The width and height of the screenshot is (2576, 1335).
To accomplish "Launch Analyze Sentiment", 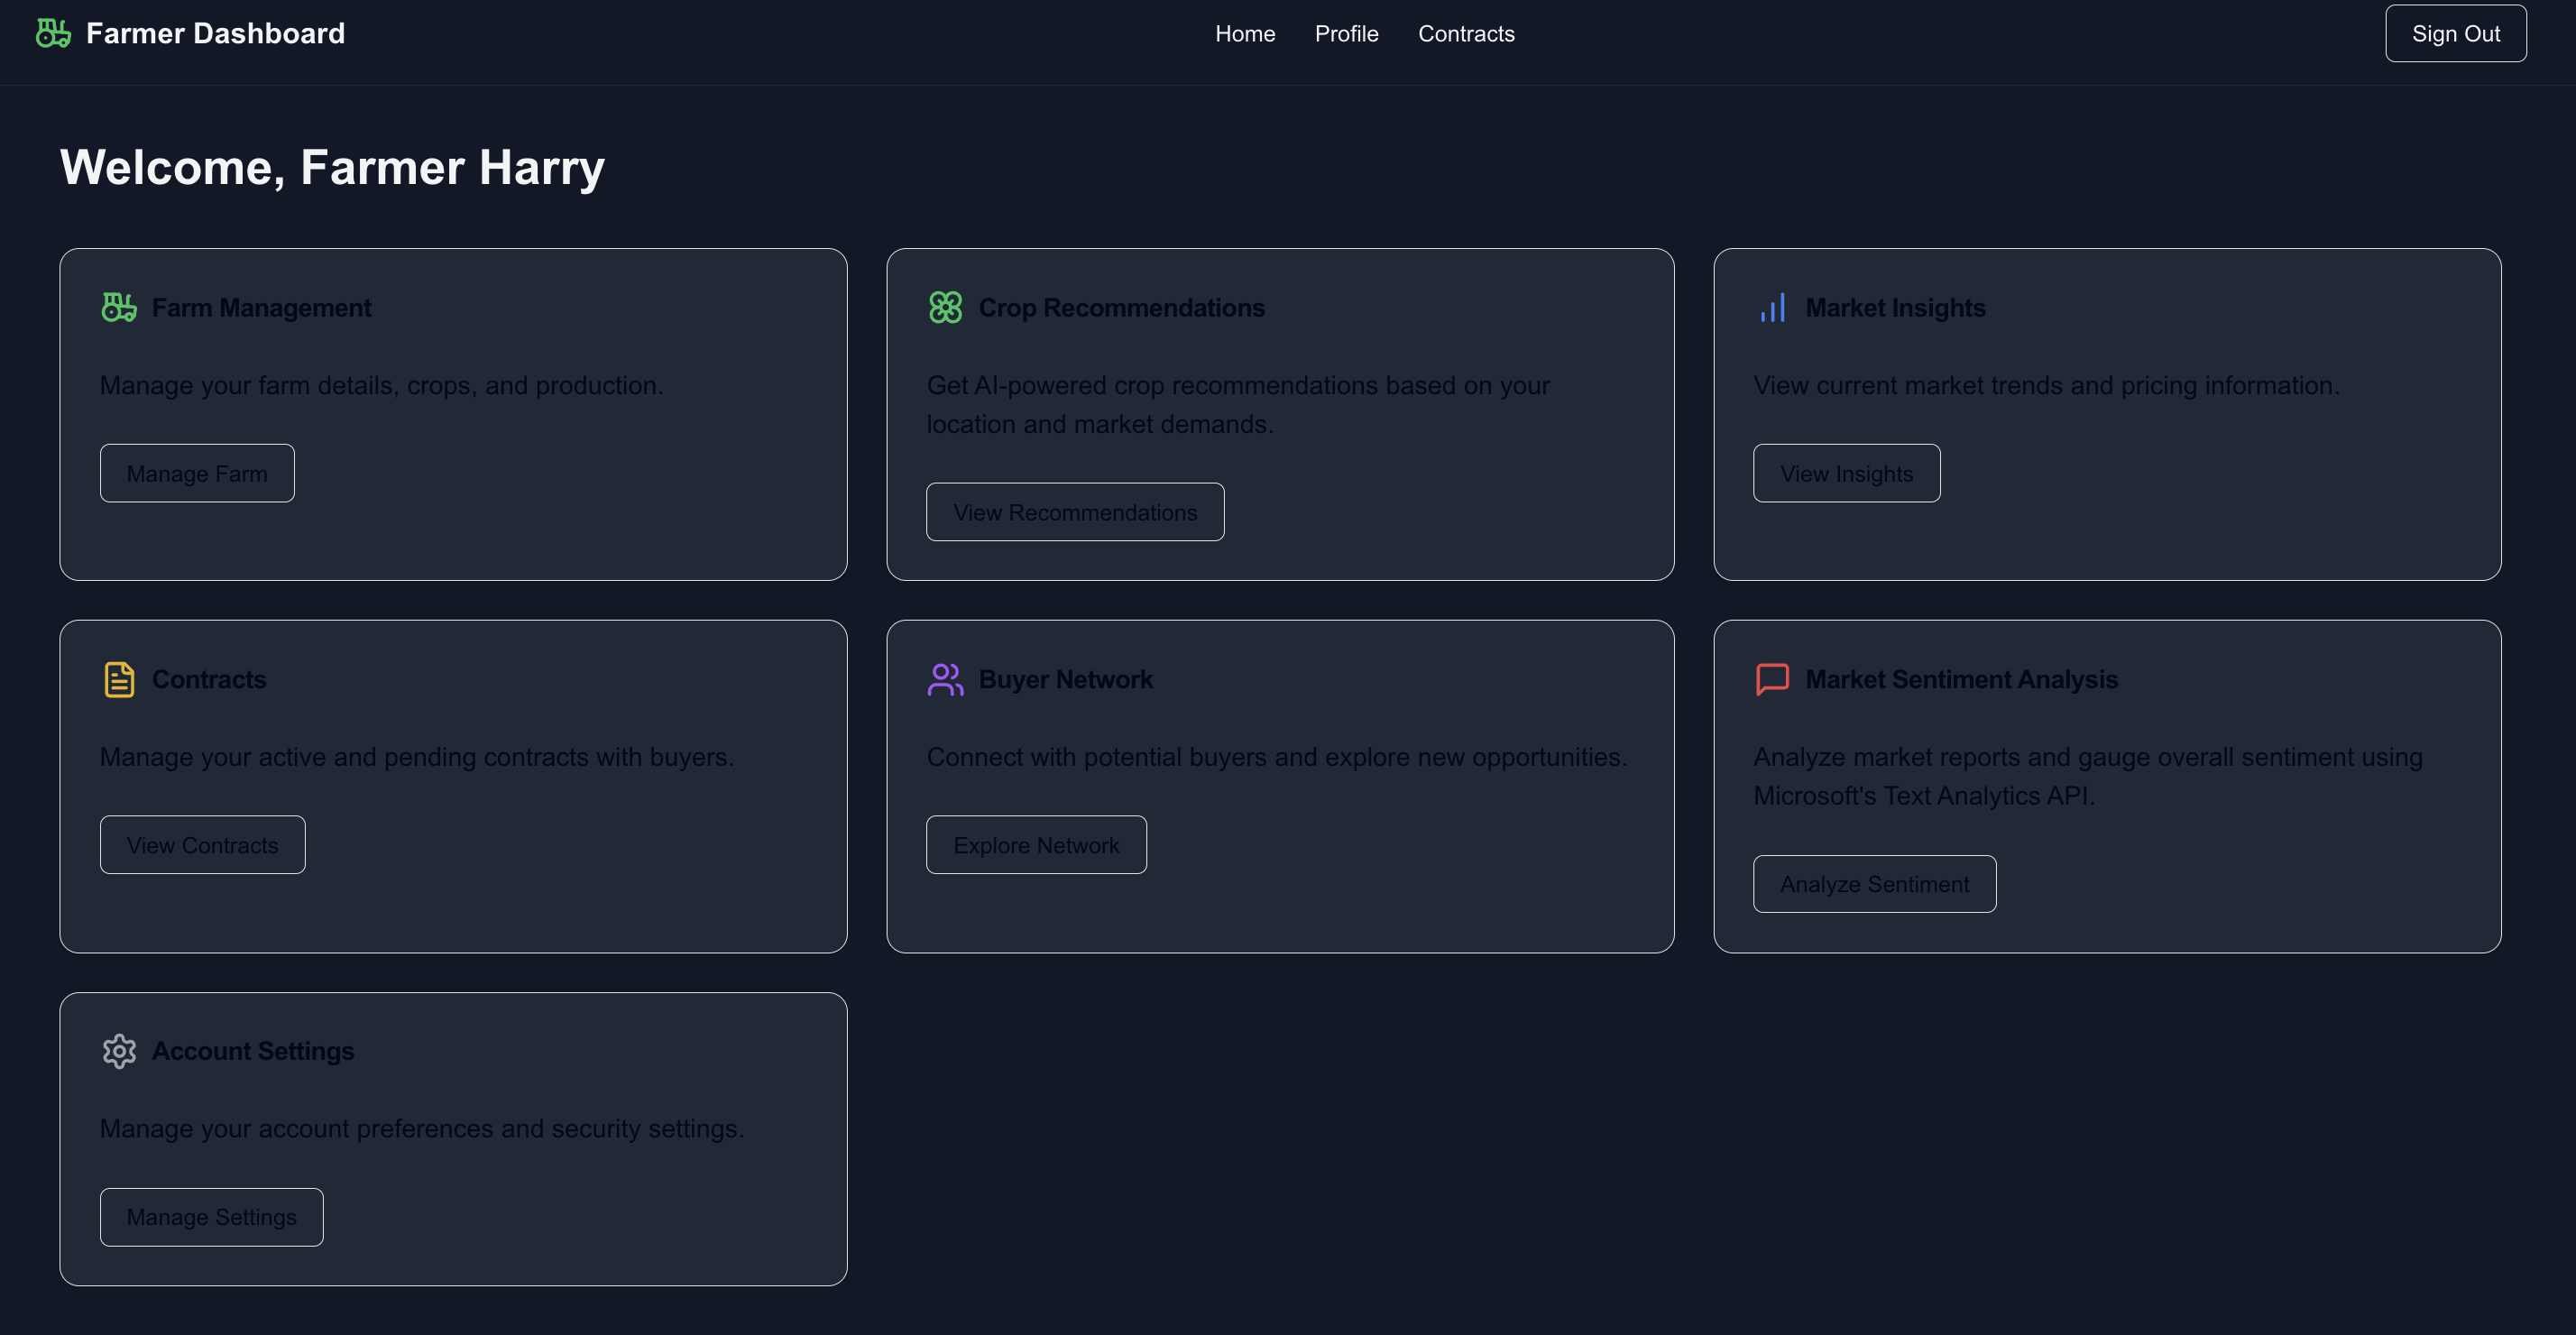I will 1874,884.
